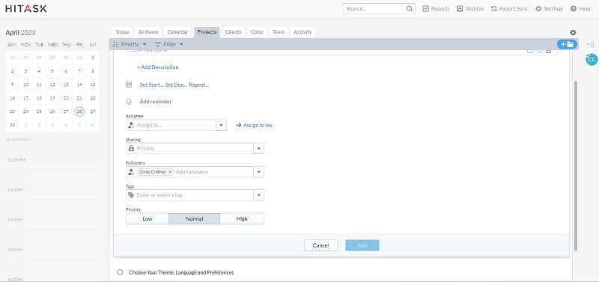Viewport: 599px width, 282px height.
Task: Click Assign to me link
Action: click(254, 125)
